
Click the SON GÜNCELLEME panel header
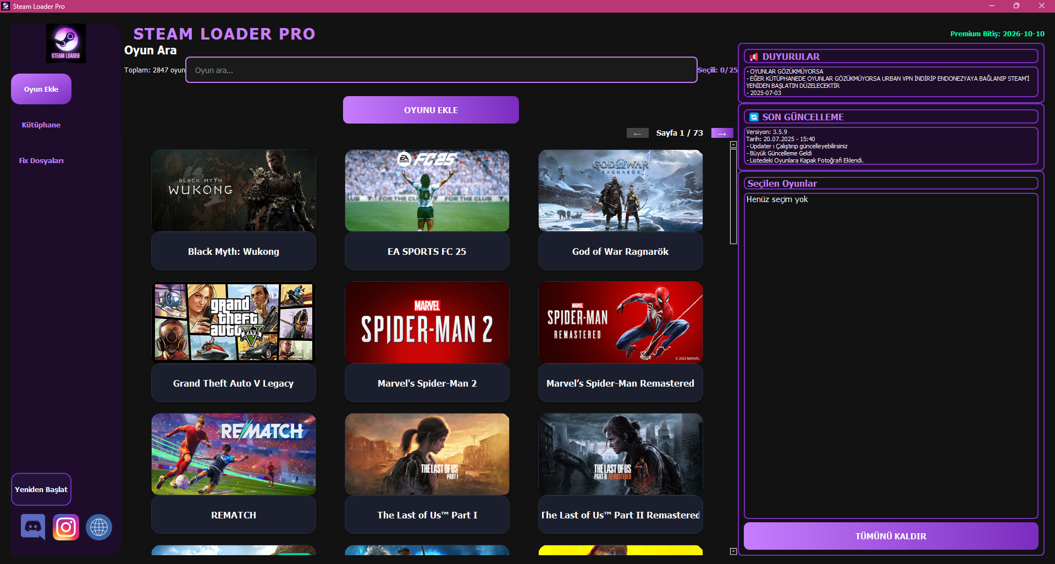click(891, 117)
